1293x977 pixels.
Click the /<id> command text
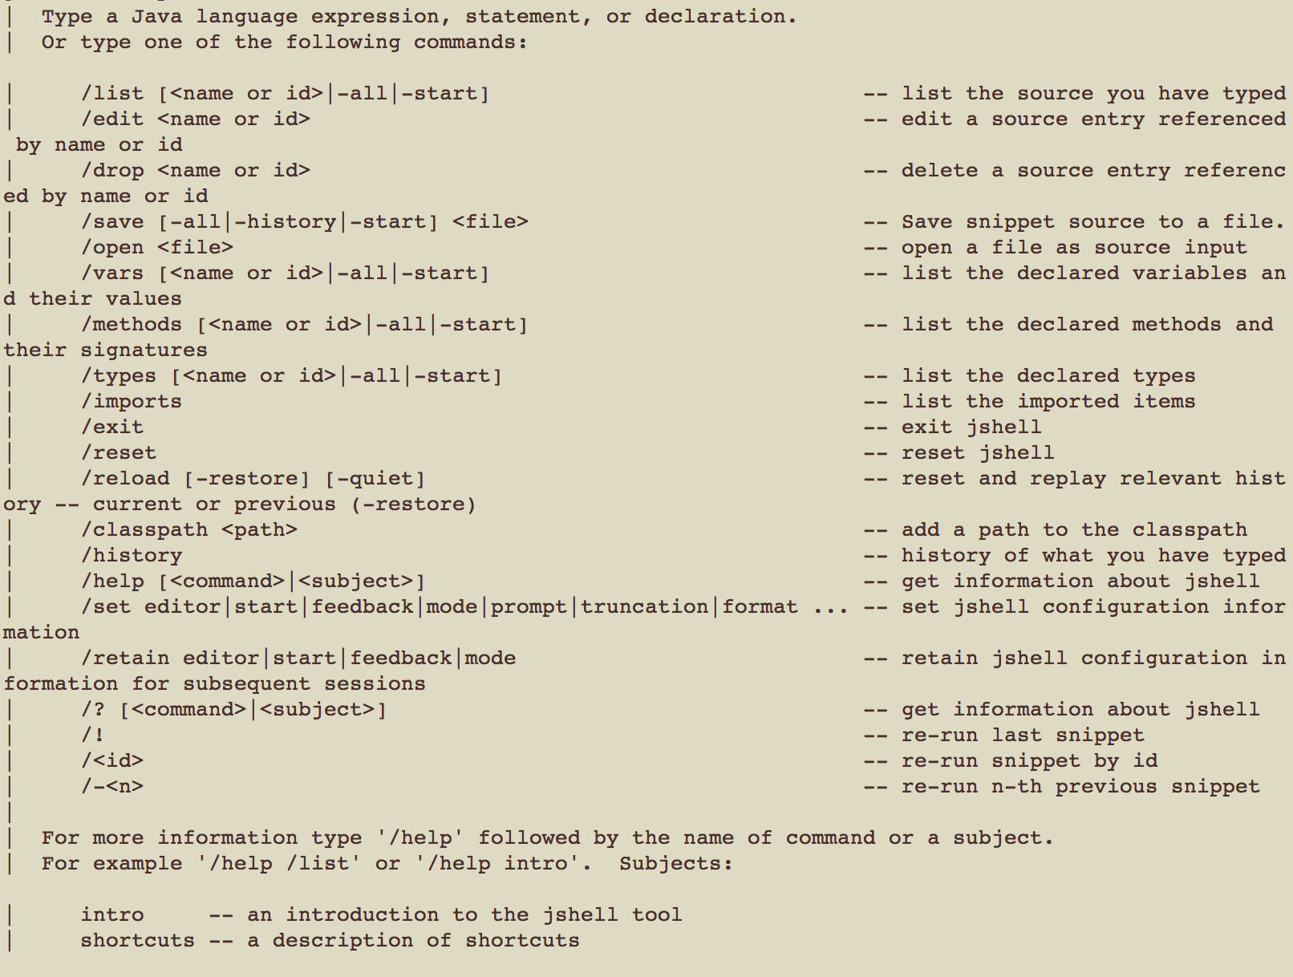[x=112, y=761]
